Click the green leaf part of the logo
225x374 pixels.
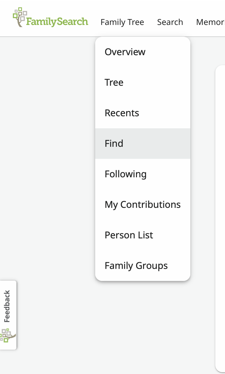coord(16,12)
